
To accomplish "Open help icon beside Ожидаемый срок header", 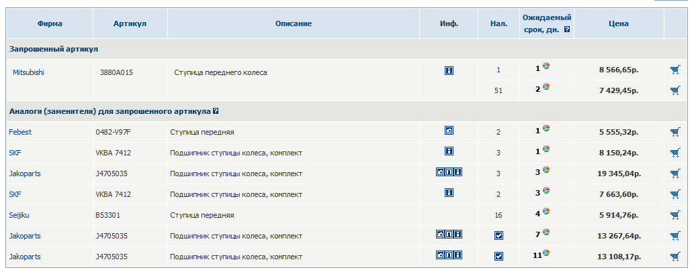I will 568,30.
